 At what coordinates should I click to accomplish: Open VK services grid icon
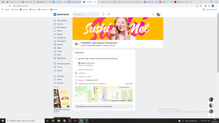click(153, 14)
